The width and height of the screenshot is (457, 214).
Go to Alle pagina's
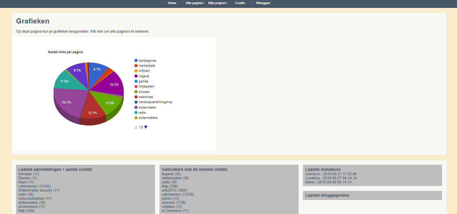[195, 3]
